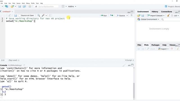
Task: Click the document outline icon
Action: [x=132, y=15]
